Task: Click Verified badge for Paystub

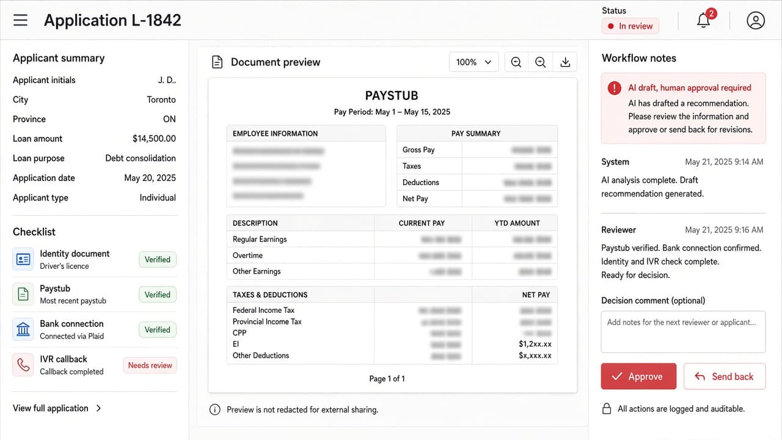Action: coord(158,295)
